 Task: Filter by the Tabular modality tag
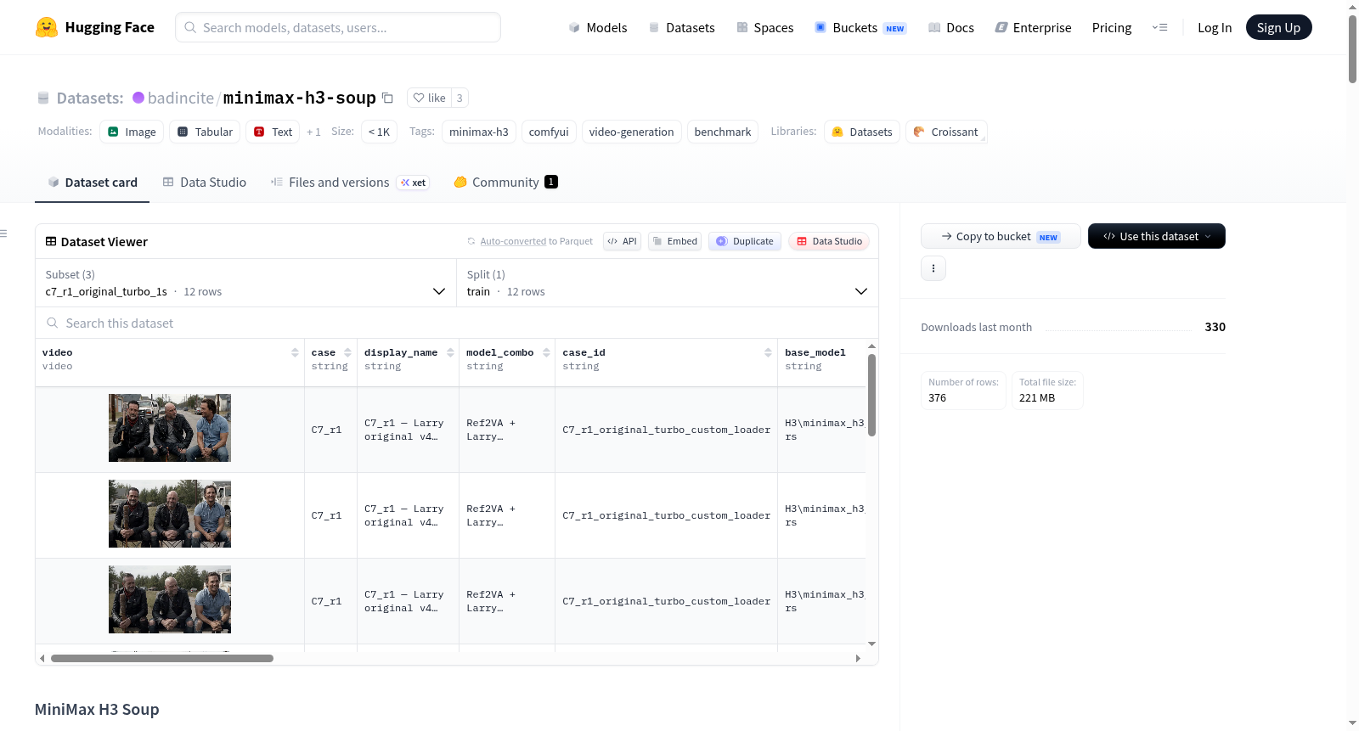pos(205,132)
